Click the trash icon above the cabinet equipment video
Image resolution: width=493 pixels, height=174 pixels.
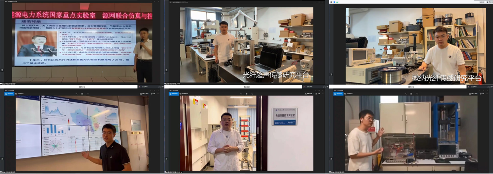click(x=411, y=93)
